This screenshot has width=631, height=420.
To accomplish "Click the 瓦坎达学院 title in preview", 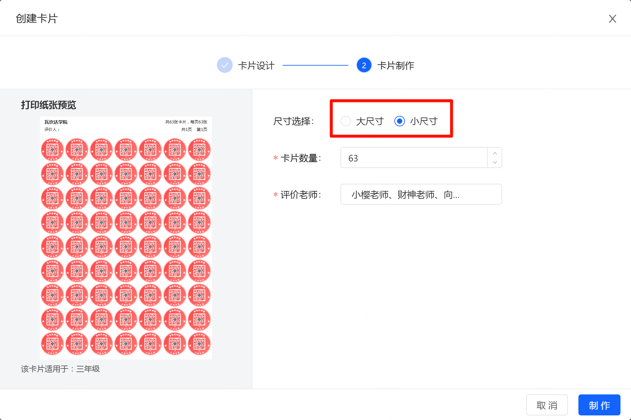I will (56, 122).
